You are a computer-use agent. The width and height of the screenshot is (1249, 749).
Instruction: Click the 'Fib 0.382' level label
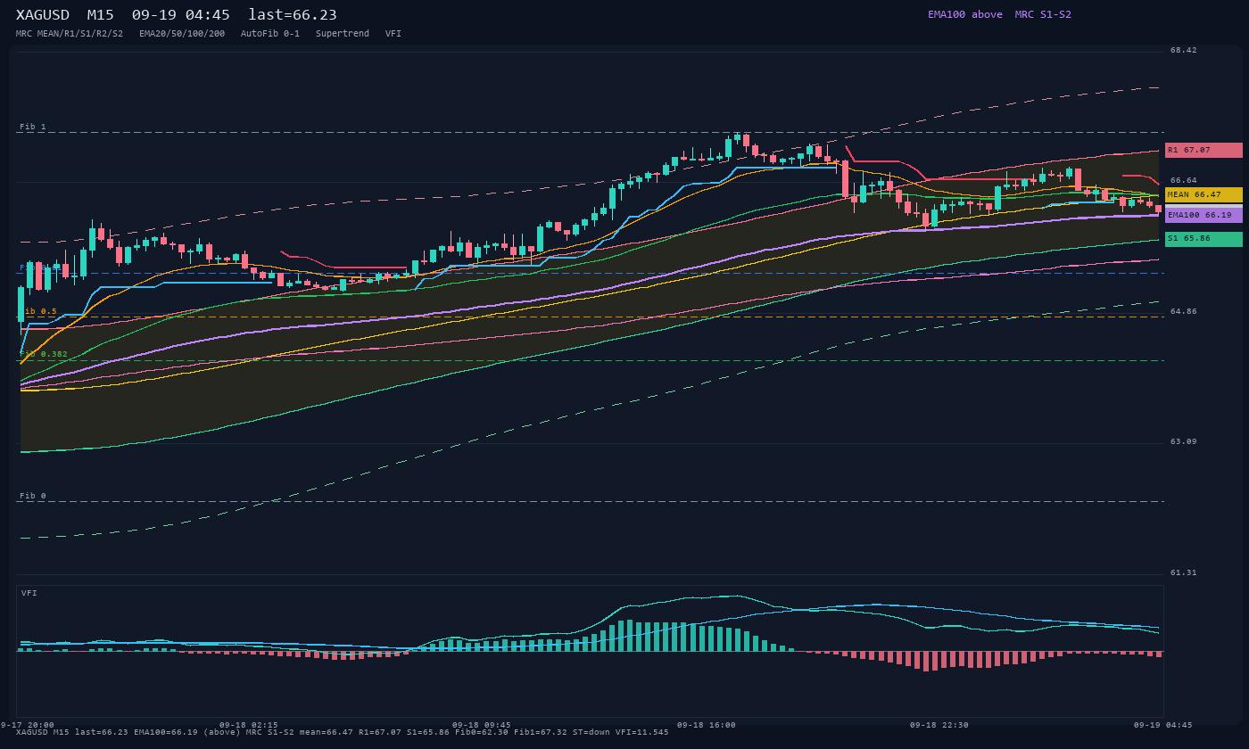click(x=44, y=354)
